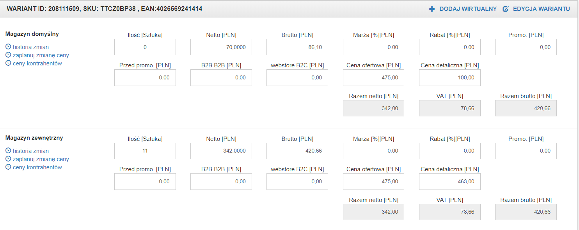Image resolution: width=579 pixels, height=230 pixels.
Task: Focus Ilość field showing 11
Action: 145,151
